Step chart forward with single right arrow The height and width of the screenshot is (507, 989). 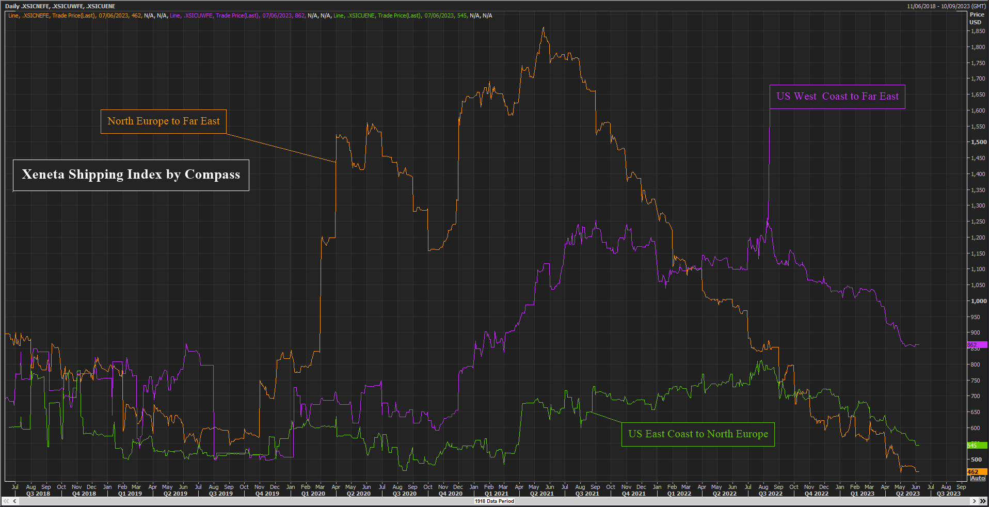click(x=975, y=501)
